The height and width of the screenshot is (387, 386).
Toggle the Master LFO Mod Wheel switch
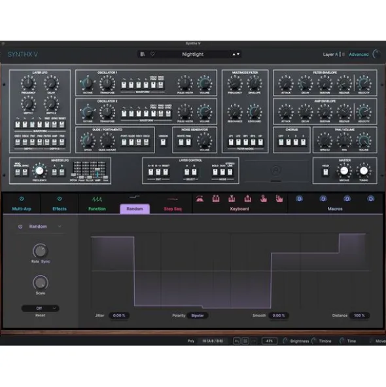click(x=18, y=172)
